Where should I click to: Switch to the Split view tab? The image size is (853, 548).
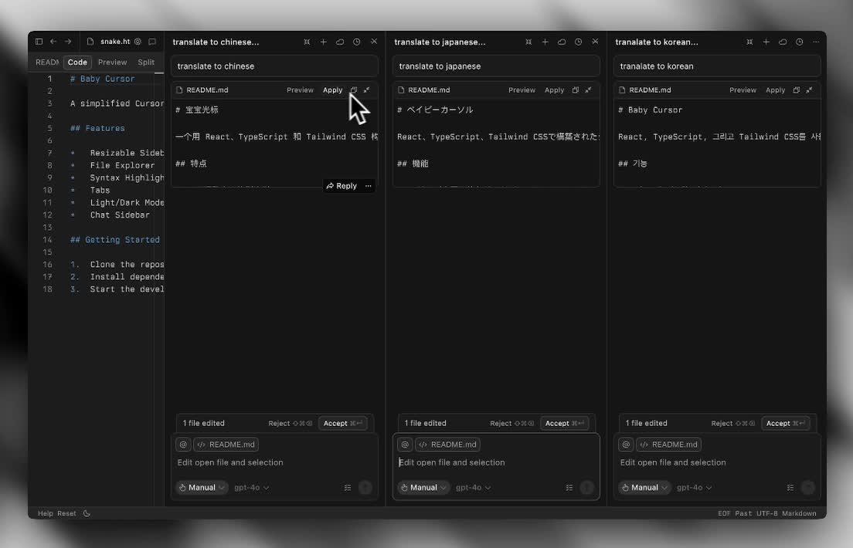[x=146, y=62]
